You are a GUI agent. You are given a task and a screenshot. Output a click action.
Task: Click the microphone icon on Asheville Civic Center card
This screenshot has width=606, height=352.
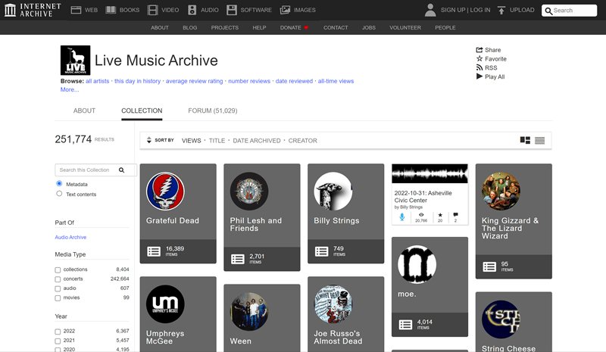click(402, 217)
